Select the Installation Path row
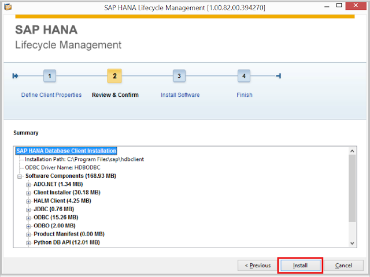Image resolution: width=370 pixels, height=277 pixels. (84, 159)
